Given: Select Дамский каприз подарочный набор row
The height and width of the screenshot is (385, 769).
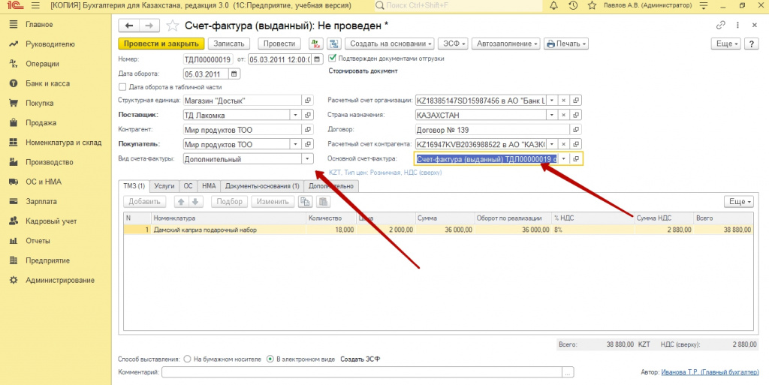Looking at the screenshot, I should click(x=438, y=230).
